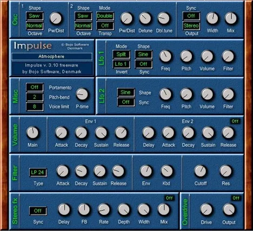Viewport: 253px width, 231px height.
Task: Change Lfo 1 Mode Split selector
Action: pos(121,55)
